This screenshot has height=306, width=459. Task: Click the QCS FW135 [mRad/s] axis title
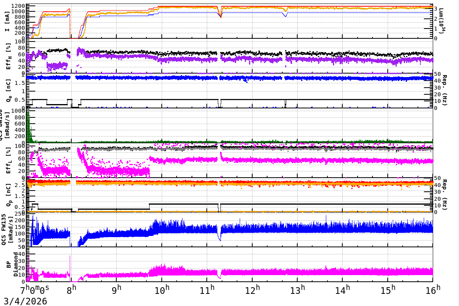point(7,230)
